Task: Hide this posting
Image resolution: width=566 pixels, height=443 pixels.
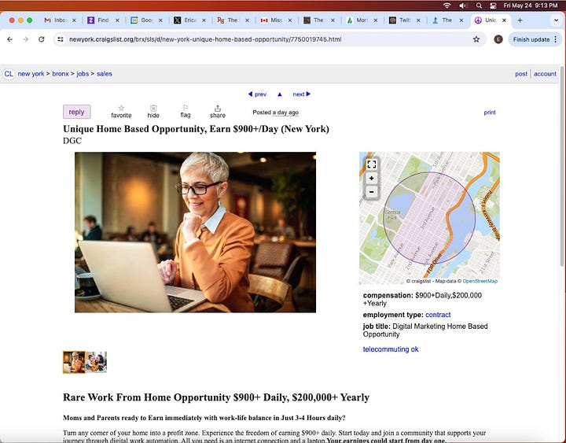Action: click(153, 112)
